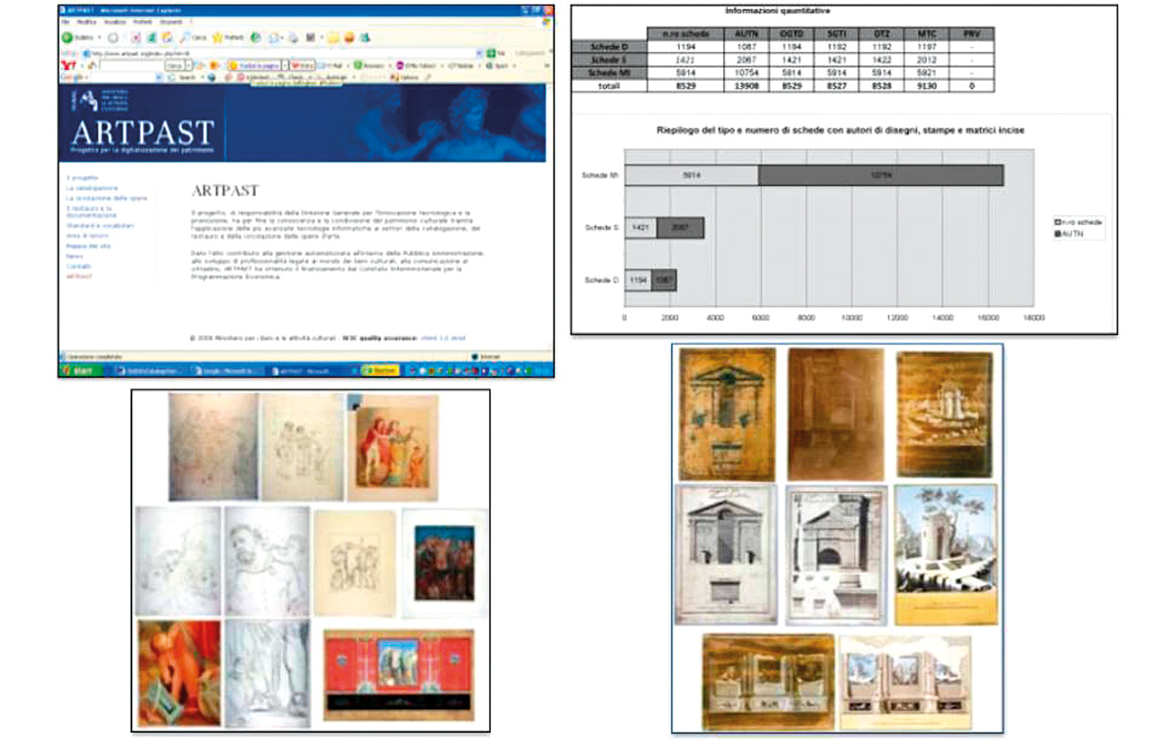Viewport: 1163px width, 741px height.
Task: Click the PRV column header in table
Action: 972,34
